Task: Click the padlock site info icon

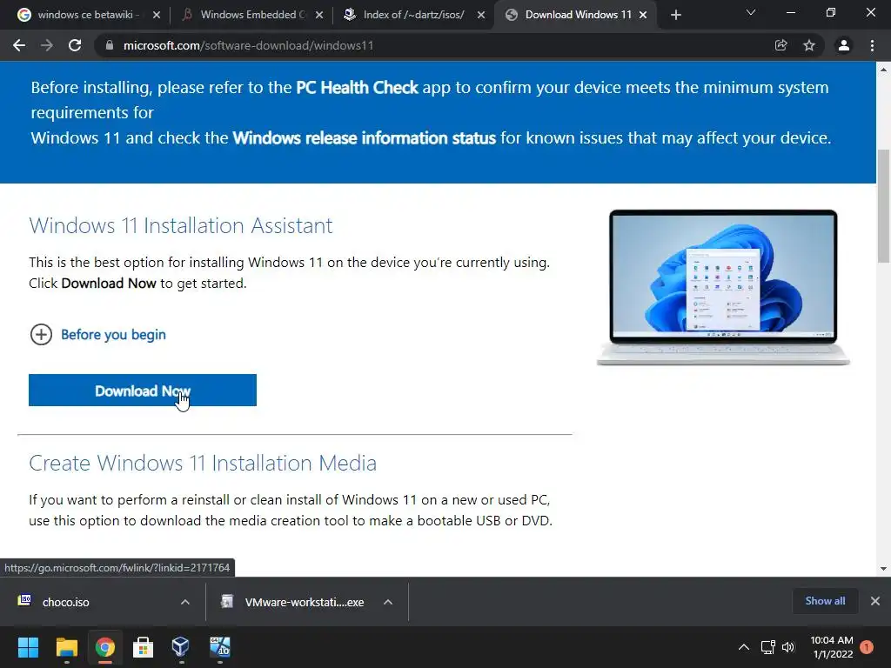Action: (x=109, y=45)
